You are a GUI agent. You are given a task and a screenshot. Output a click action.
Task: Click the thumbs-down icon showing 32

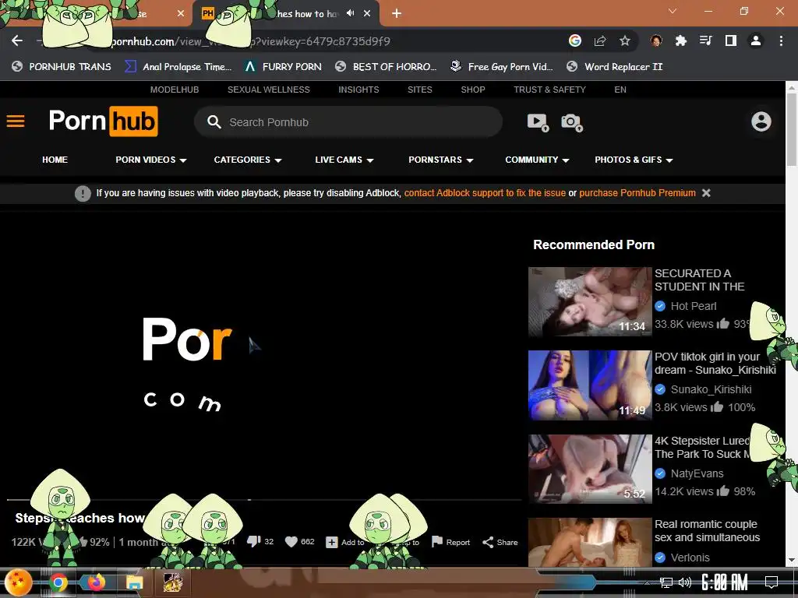[253, 542]
